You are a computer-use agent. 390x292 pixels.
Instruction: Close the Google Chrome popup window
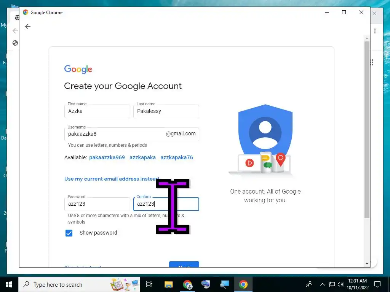(x=361, y=13)
